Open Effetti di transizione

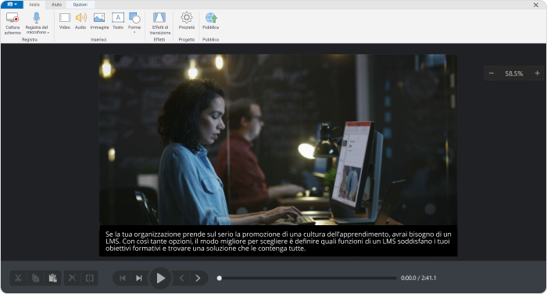[159, 23]
